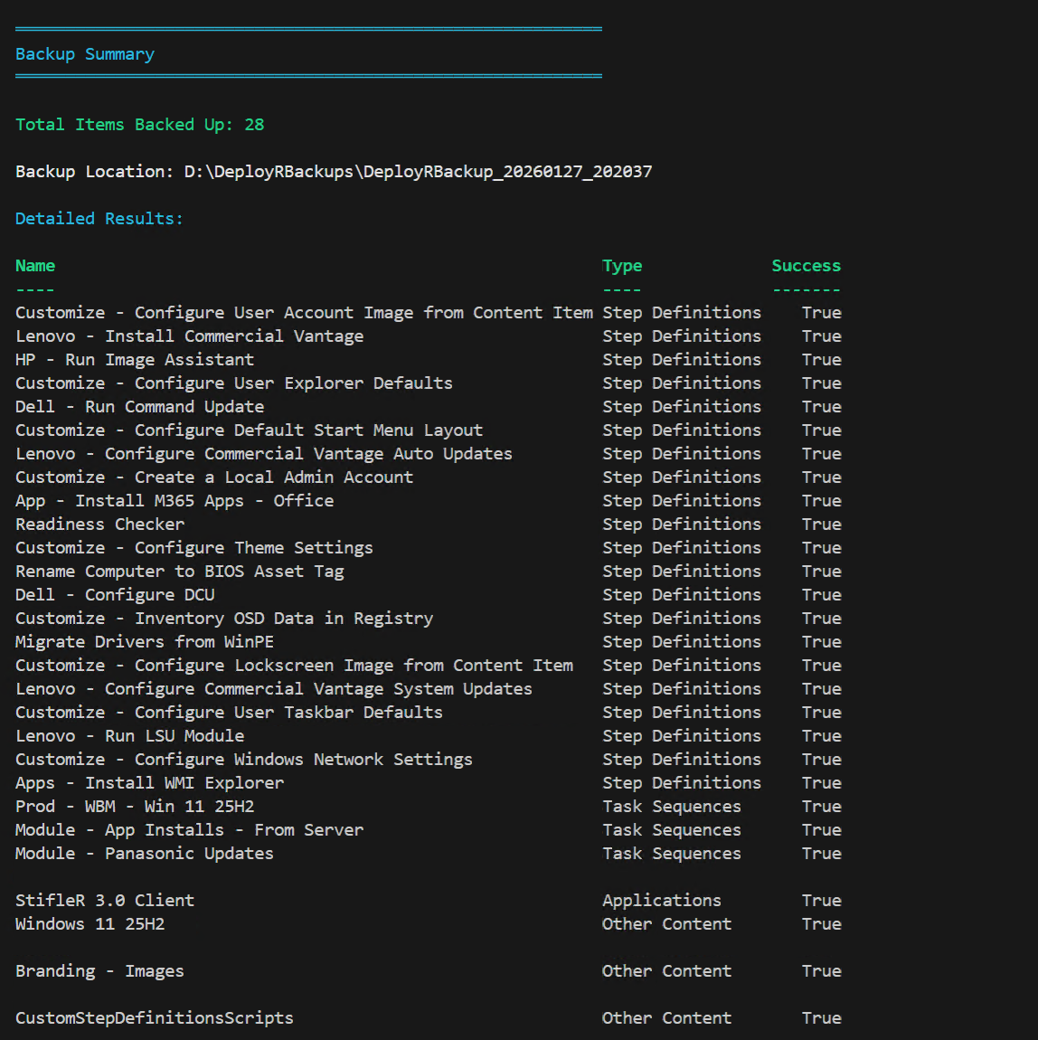Select the Dell Run Command Update entry

139,407
